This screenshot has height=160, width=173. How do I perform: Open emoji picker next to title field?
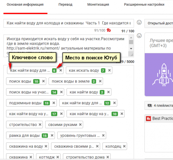[x=139, y=22]
